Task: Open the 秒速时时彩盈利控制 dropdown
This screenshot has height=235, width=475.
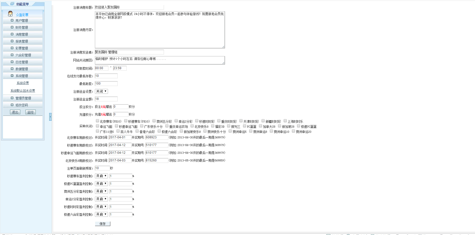Action: [x=101, y=207]
